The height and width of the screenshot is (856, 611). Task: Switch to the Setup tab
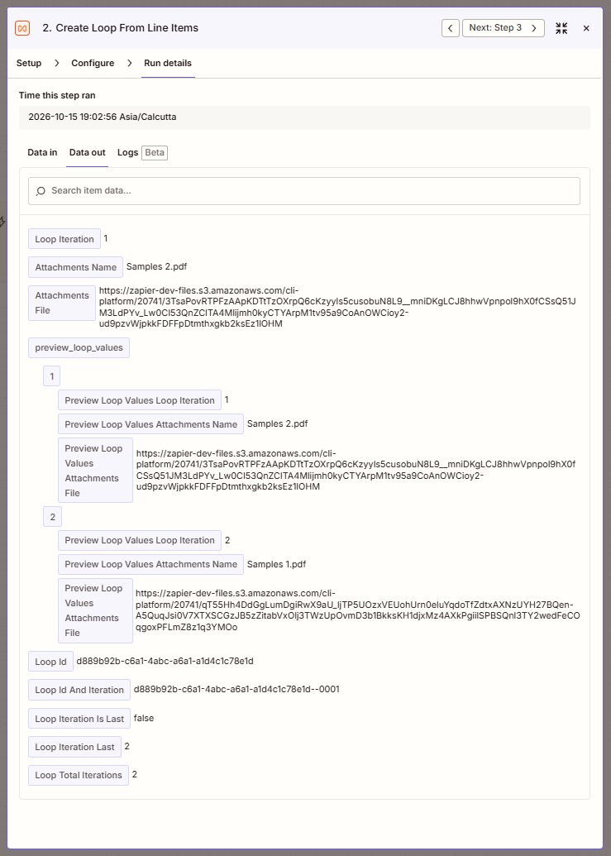(29, 63)
